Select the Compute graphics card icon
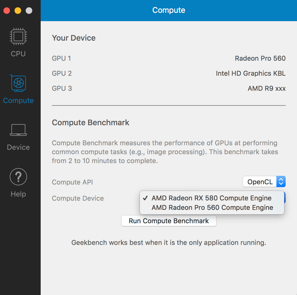Image resolution: width=297 pixels, height=295 pixels. coord(18,83)
